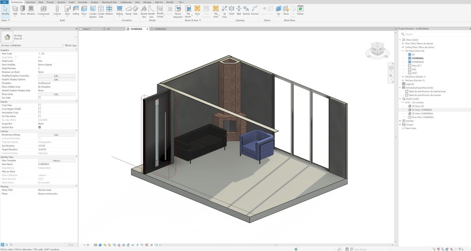Enable the Crop View checkbox

tap(39, 105)
